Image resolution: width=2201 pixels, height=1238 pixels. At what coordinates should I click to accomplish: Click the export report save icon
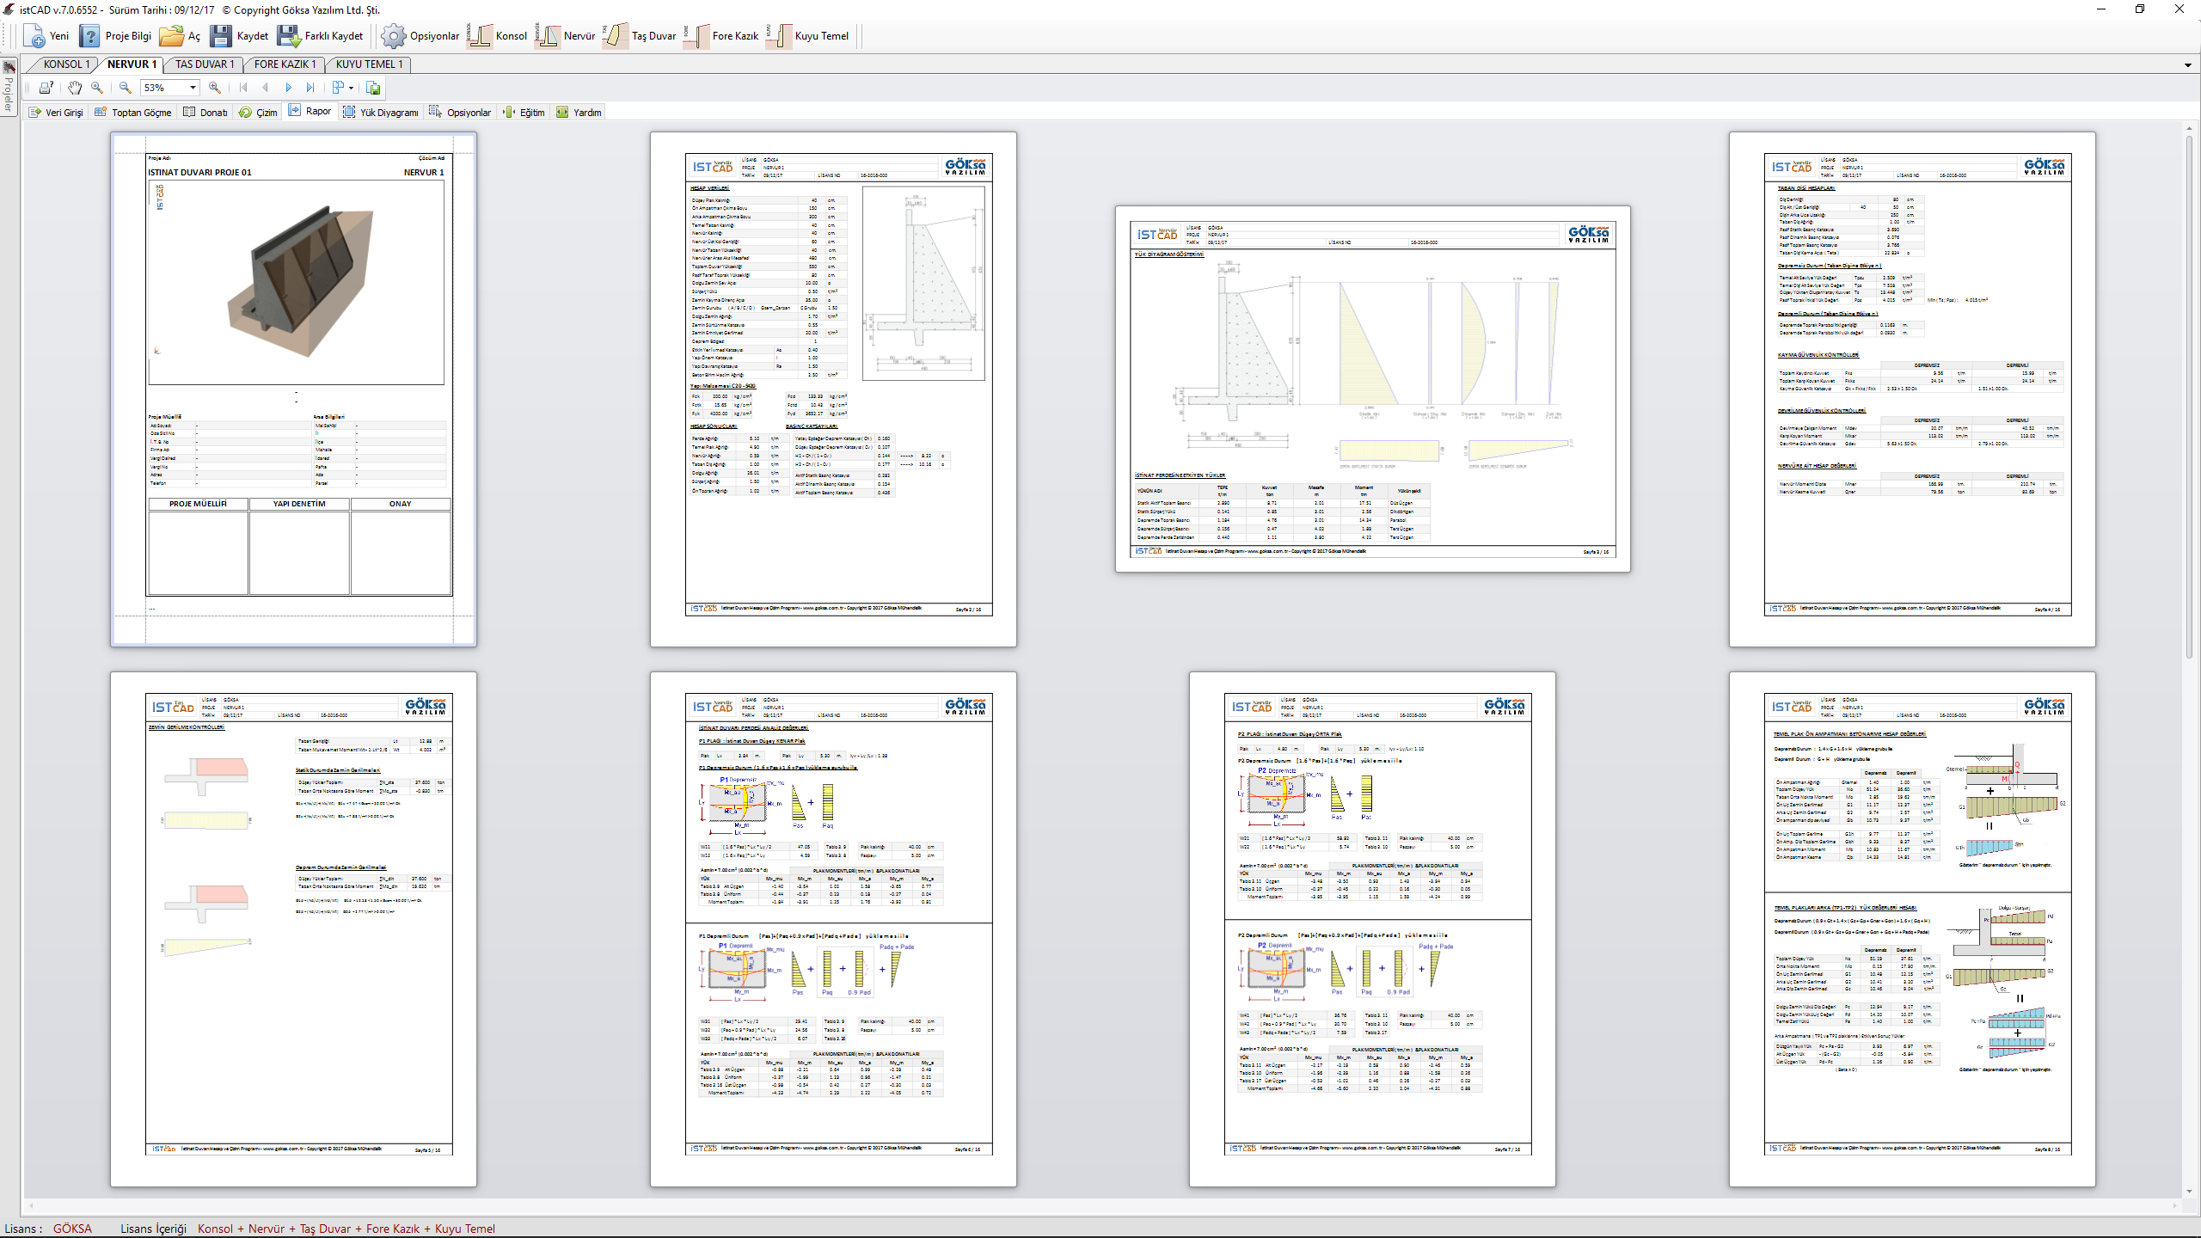coord(373,88)
